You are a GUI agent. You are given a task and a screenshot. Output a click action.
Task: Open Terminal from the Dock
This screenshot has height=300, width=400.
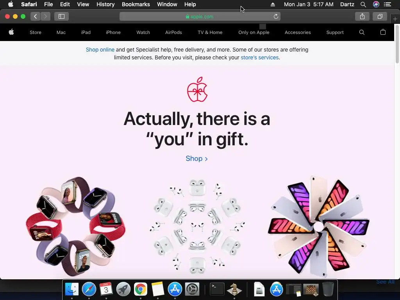217,289
